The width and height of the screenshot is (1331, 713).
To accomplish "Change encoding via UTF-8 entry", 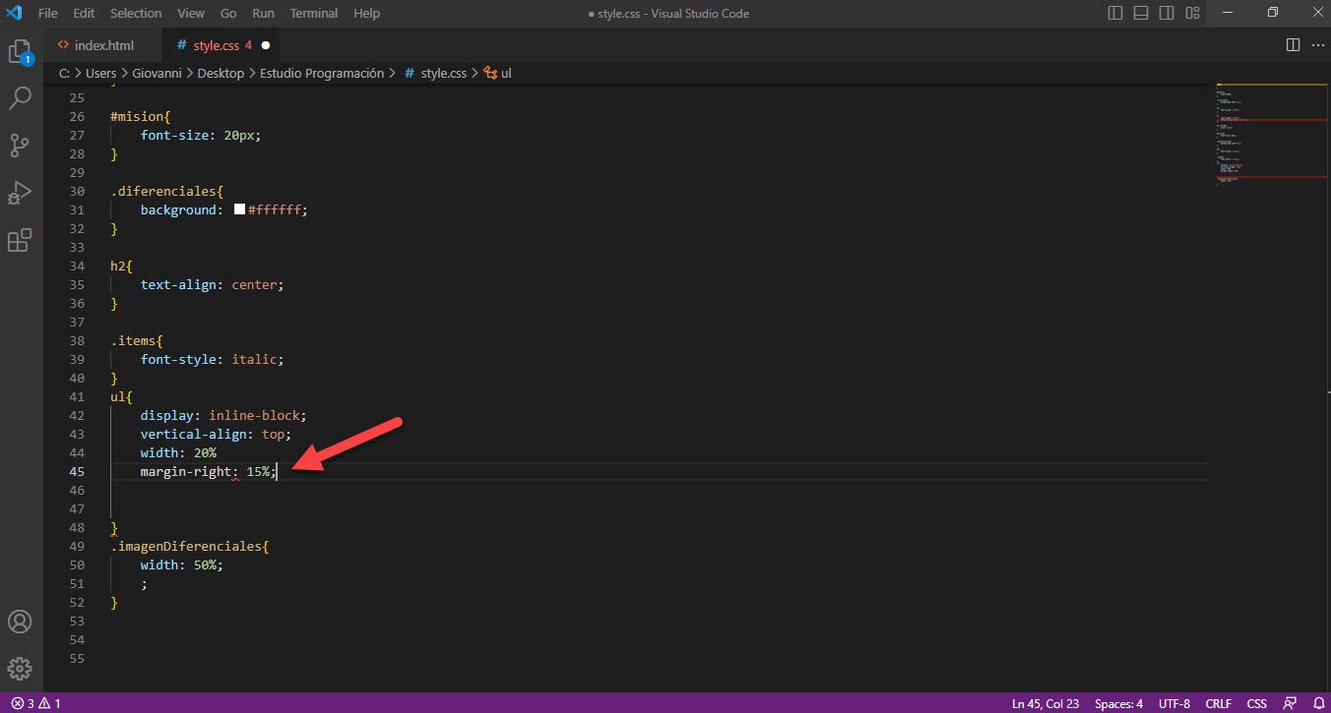I will [x=1174, y=703].
